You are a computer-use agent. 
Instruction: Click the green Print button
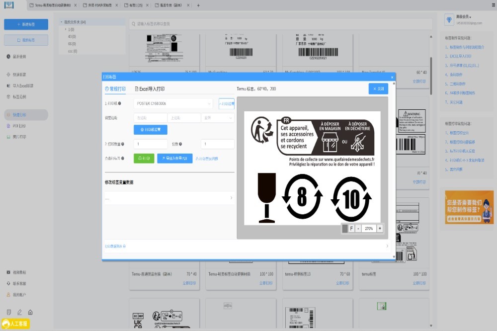pos(144,159)
